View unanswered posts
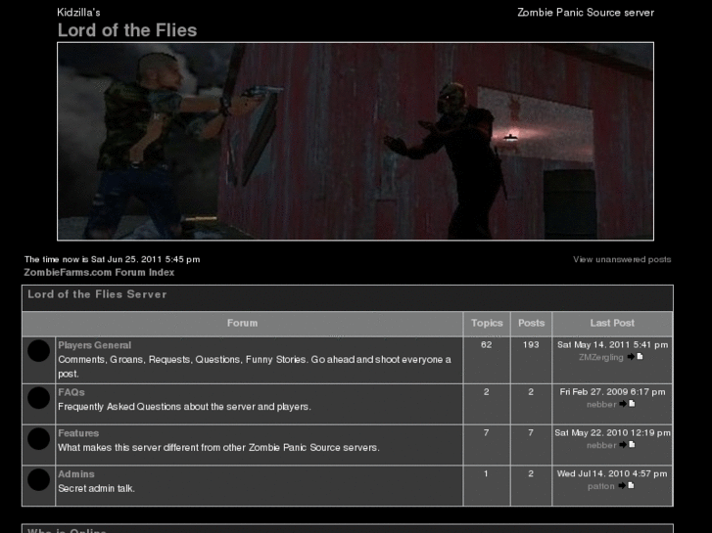This screenshot has width=712, height=533. point(622,259)
